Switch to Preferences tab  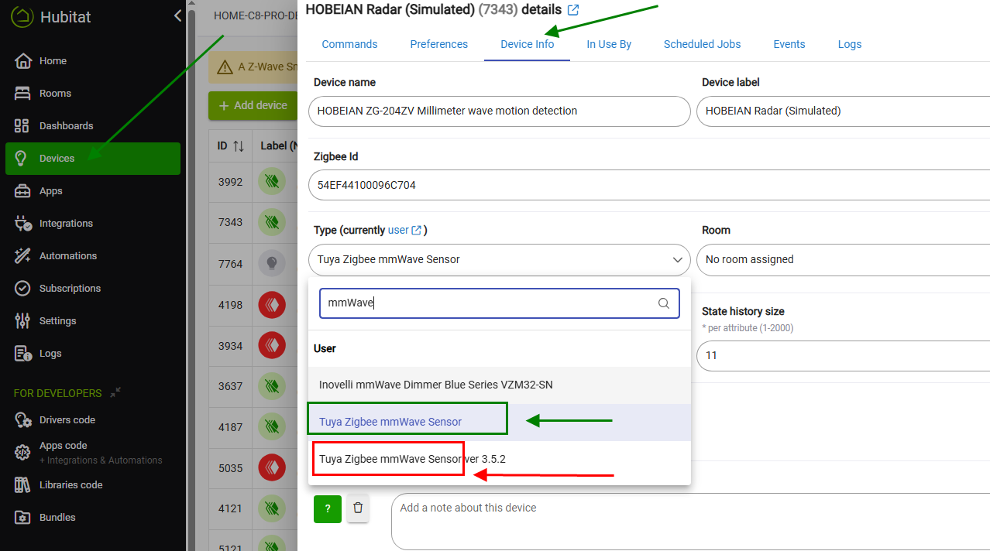point(438,44)
